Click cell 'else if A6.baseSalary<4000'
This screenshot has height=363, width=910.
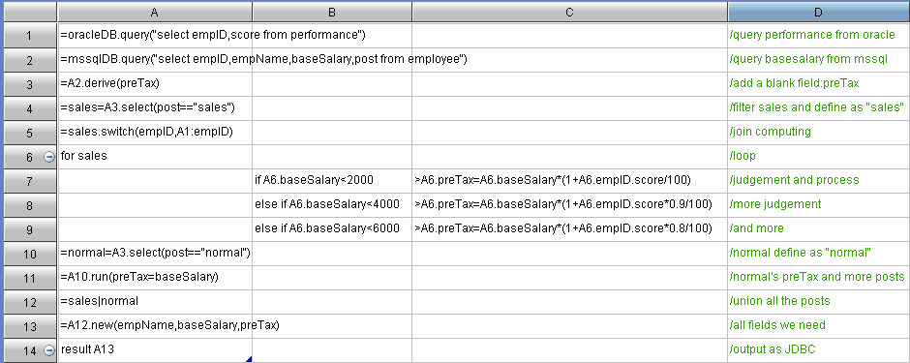click(332, 204)
